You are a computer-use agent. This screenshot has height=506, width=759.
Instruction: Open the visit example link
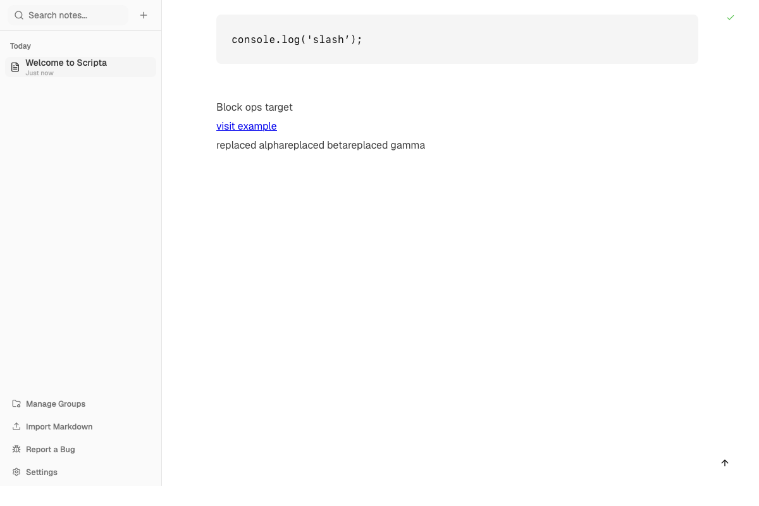[x=246, y=126]
